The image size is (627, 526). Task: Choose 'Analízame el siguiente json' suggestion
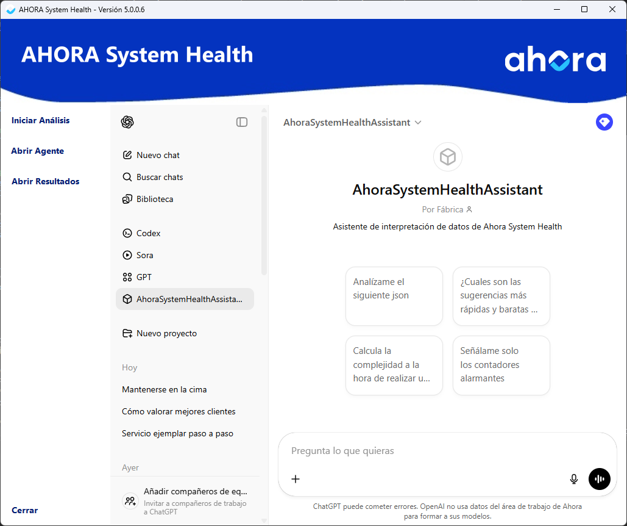394,296
